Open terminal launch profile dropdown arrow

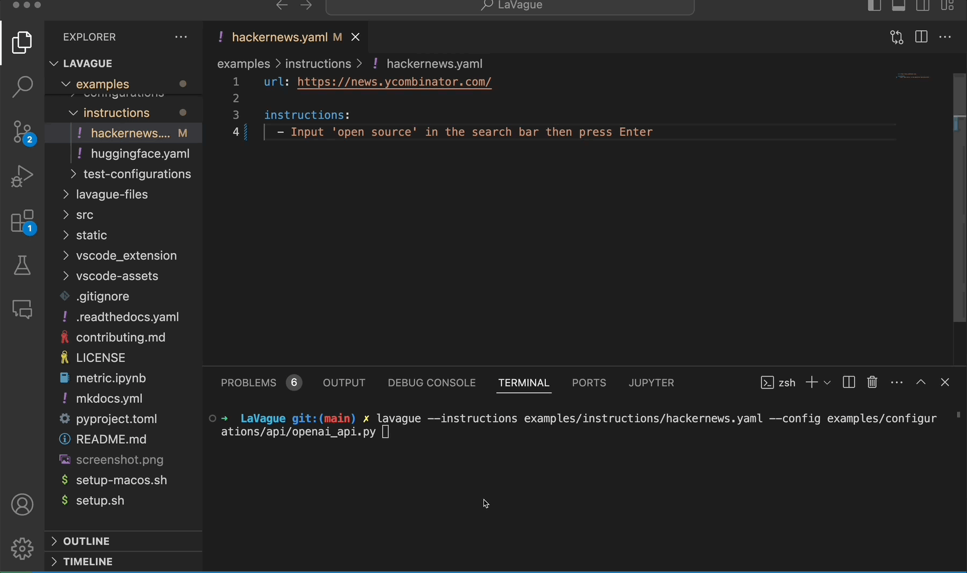click(x=827, y=383)
